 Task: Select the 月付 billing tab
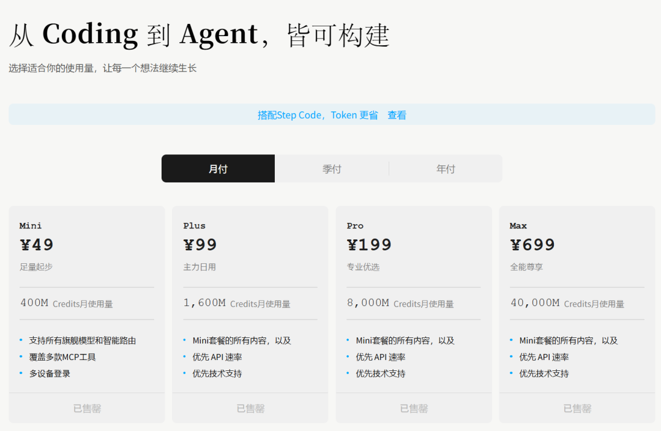pyautogui.click(x=218, y=169)
